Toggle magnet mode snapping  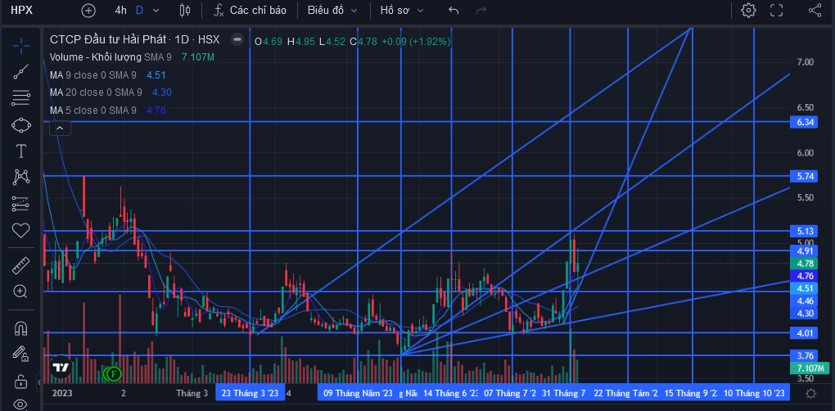click(x=20, y=328)
